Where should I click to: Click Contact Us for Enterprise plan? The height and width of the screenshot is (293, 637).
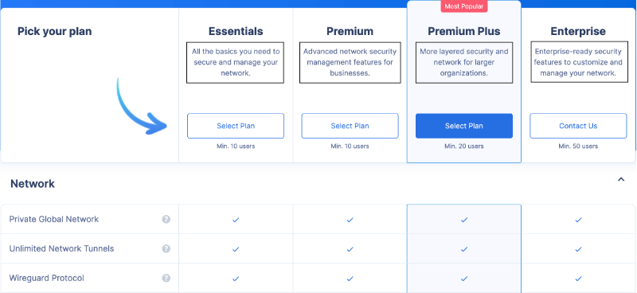coord(578,126)
